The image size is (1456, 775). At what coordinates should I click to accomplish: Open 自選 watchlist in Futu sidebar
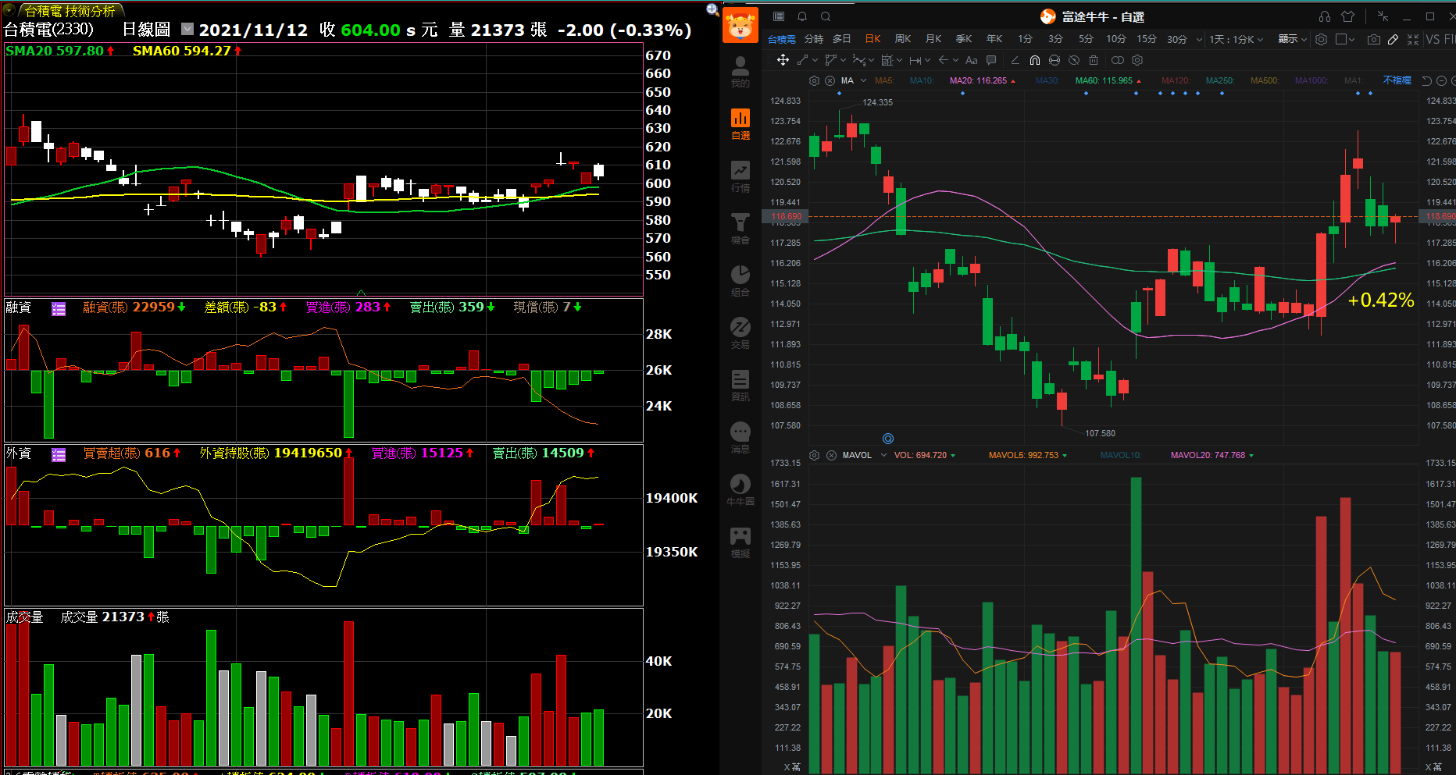click(740, 124)
